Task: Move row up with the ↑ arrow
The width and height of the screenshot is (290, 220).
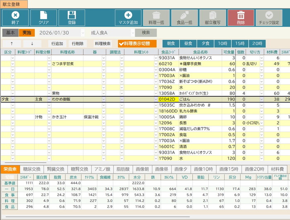Action: 12,44
